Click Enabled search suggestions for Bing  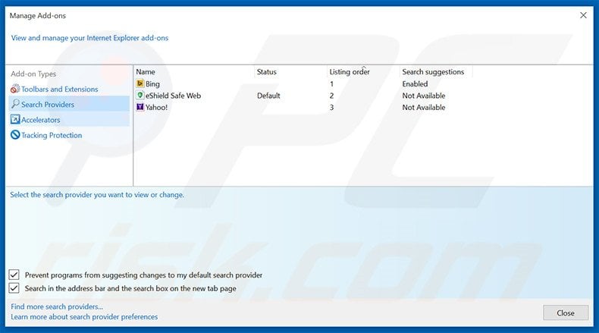pos(415,83)
